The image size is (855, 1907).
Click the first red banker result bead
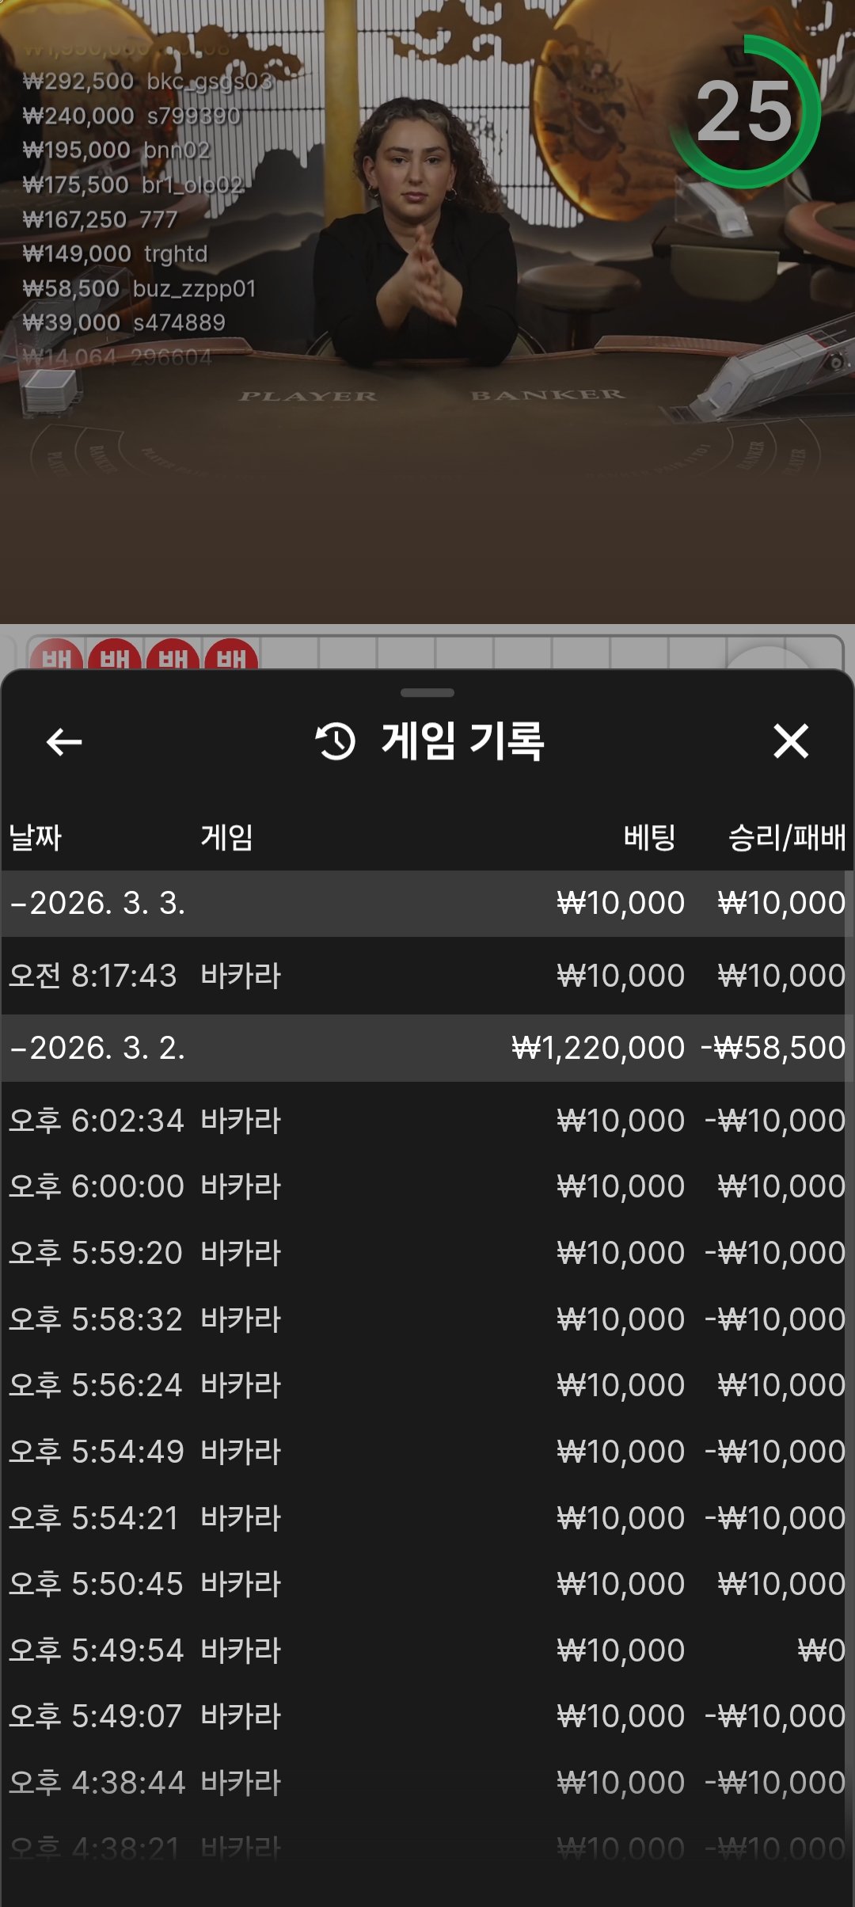pyautogui.click(x=56, y=656)
